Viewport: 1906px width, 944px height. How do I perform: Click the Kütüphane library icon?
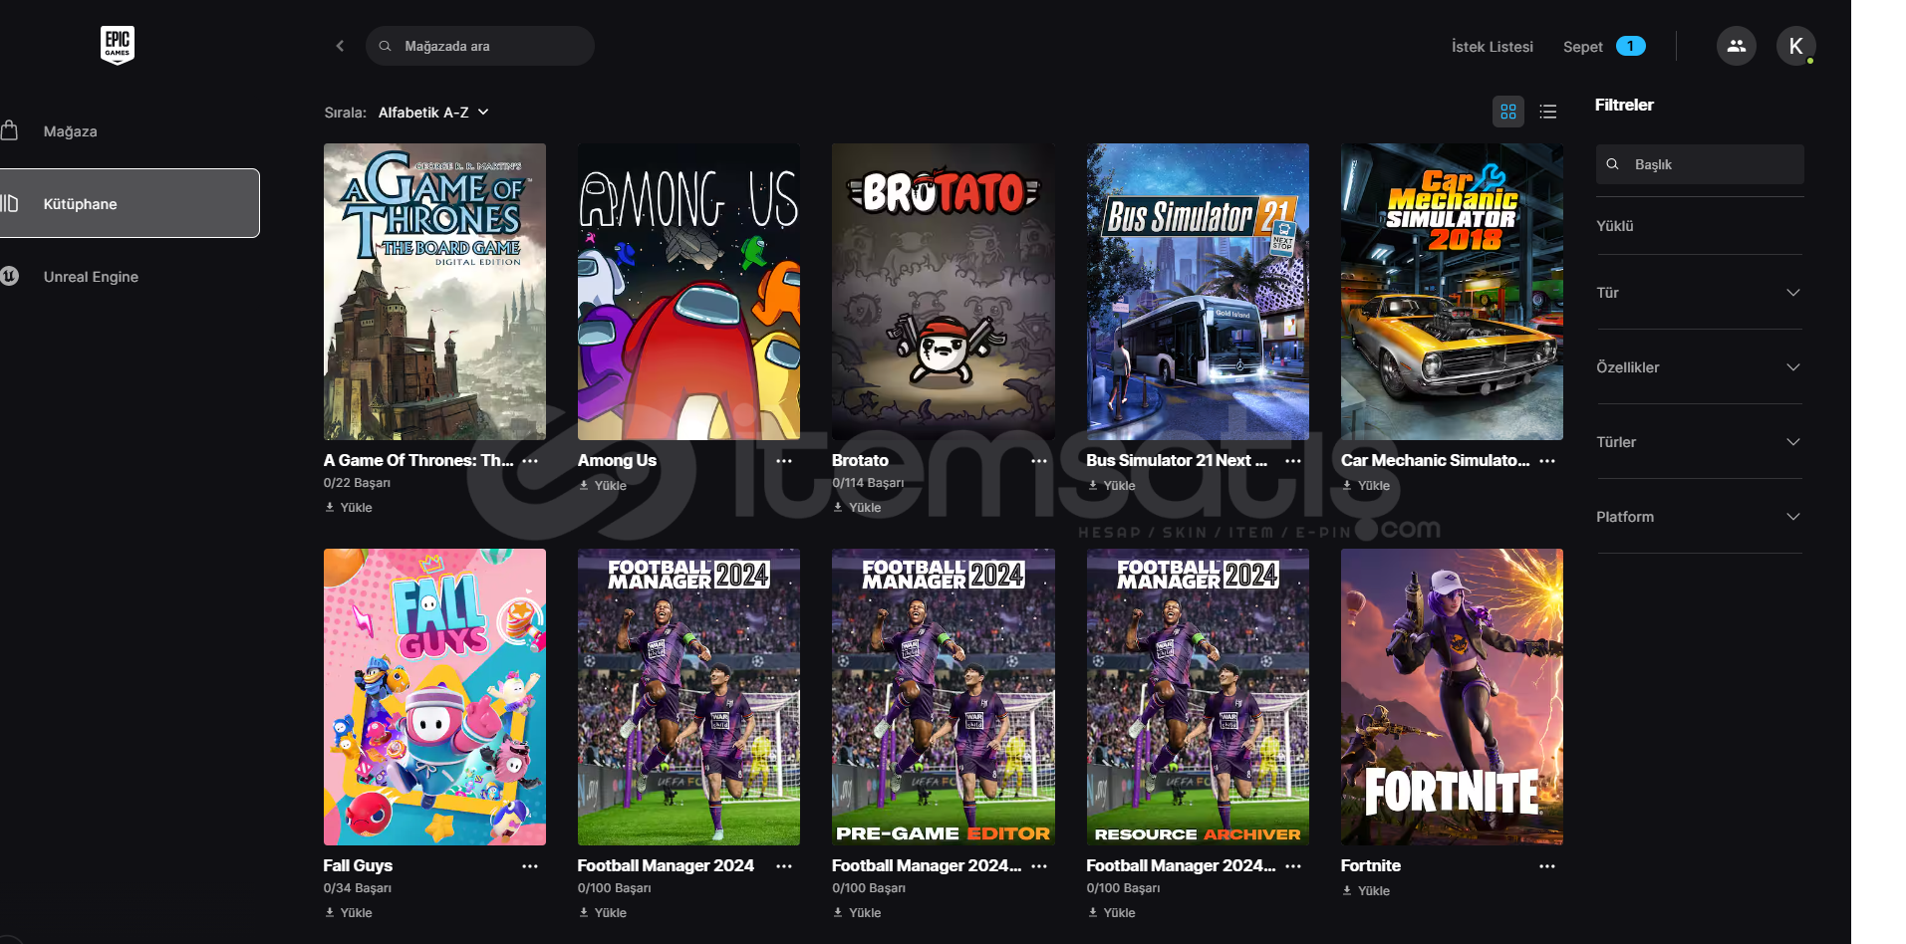[x=10, y=203]
